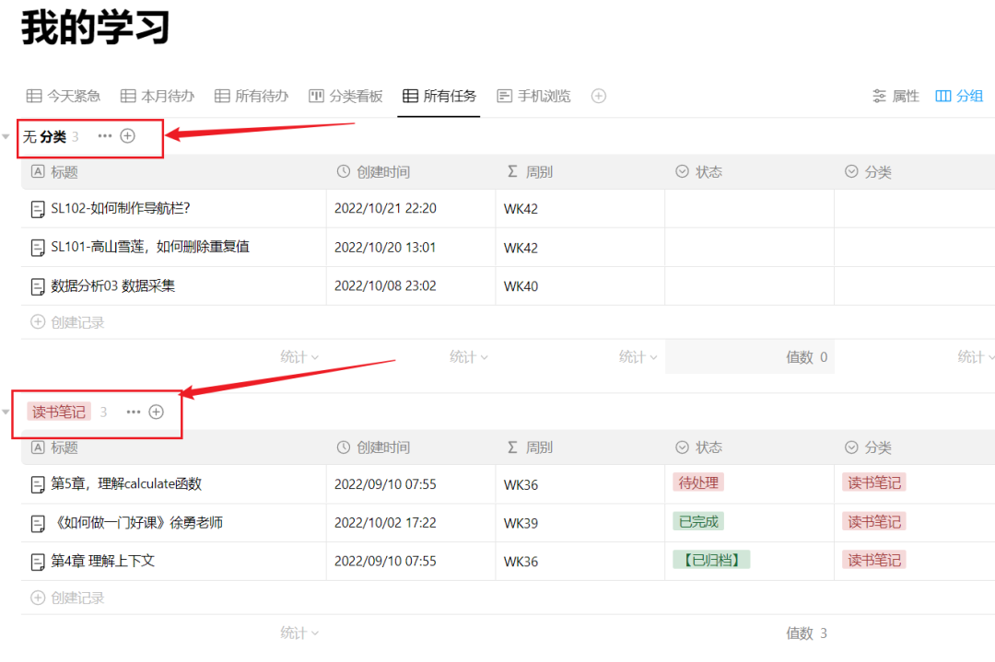Click 值数 0 summary under 状态 column

click(806, 357)
